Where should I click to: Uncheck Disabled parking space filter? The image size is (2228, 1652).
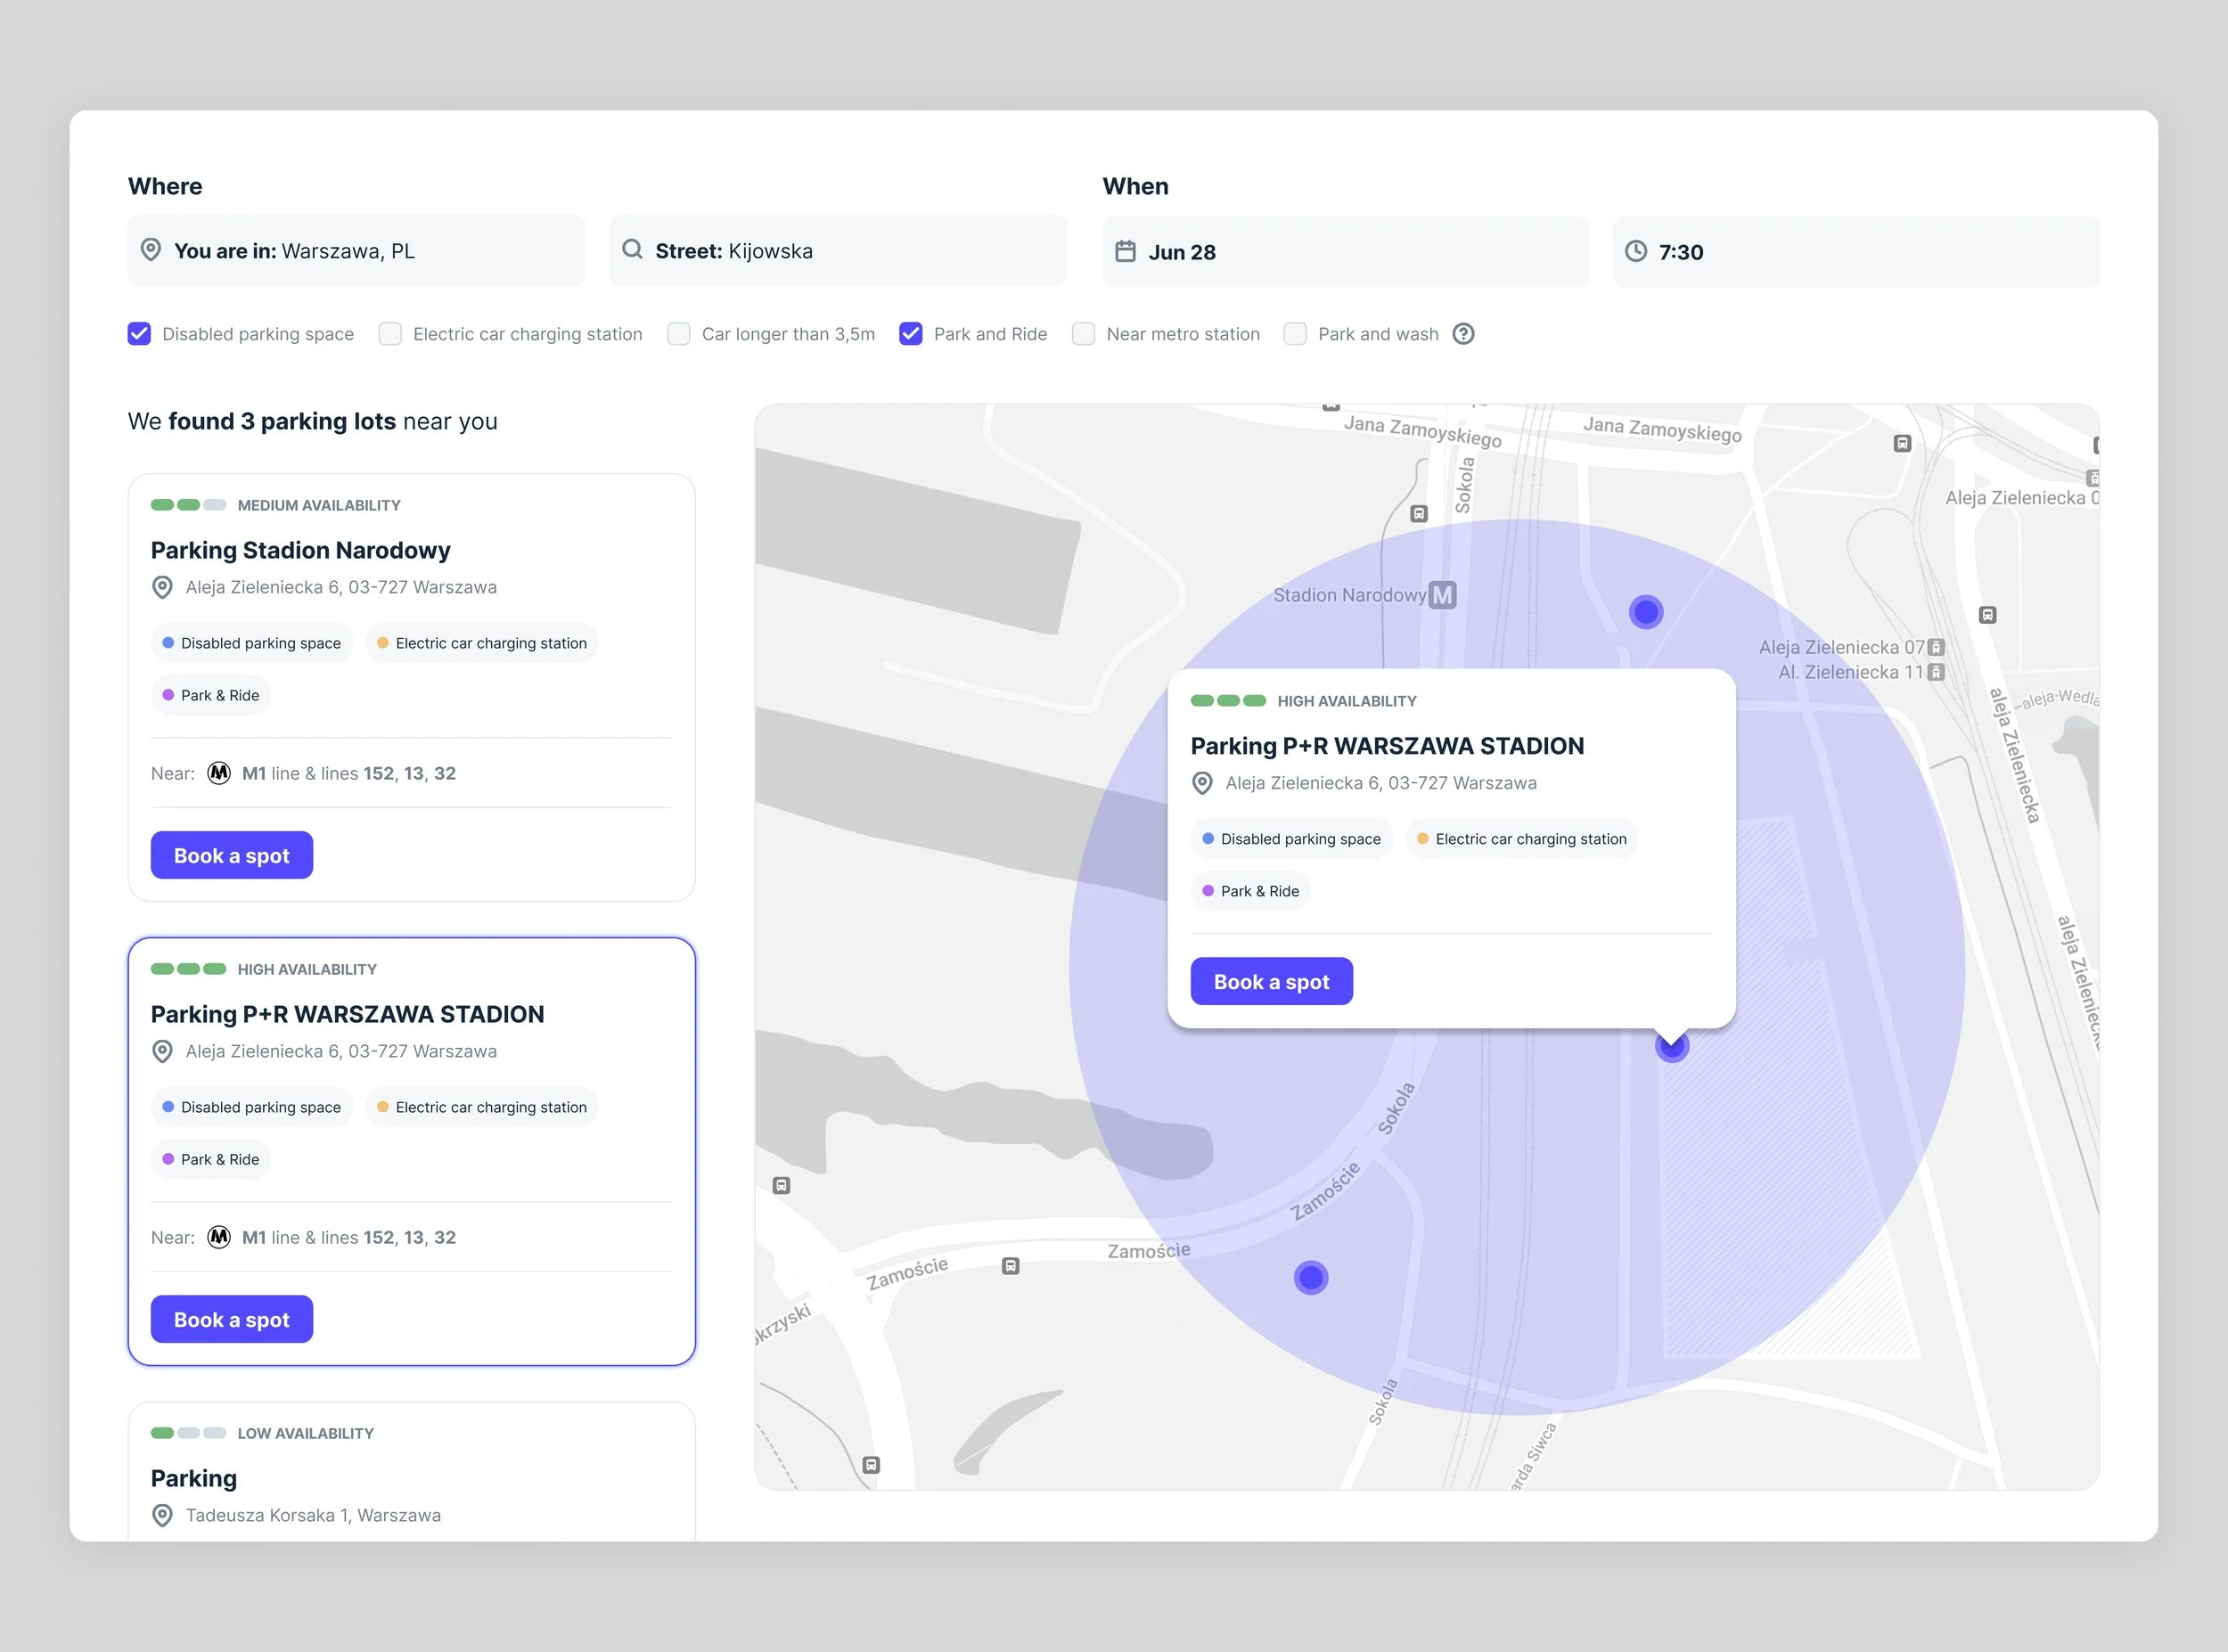139,334
